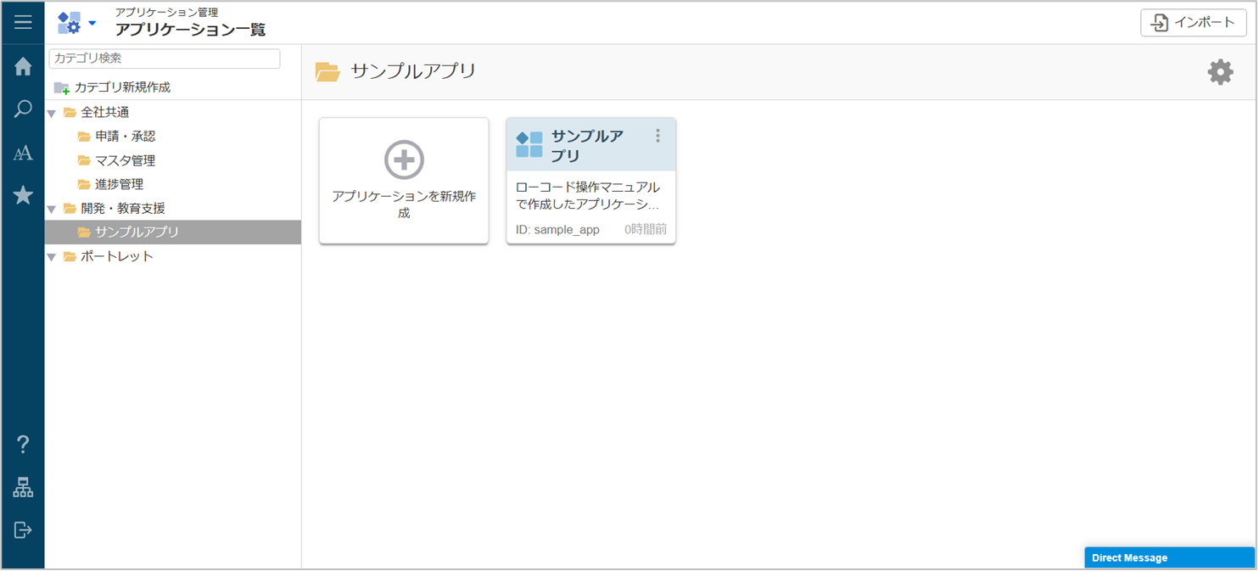Open サンプルアプリ card's three-dot menu

(657, 136)
